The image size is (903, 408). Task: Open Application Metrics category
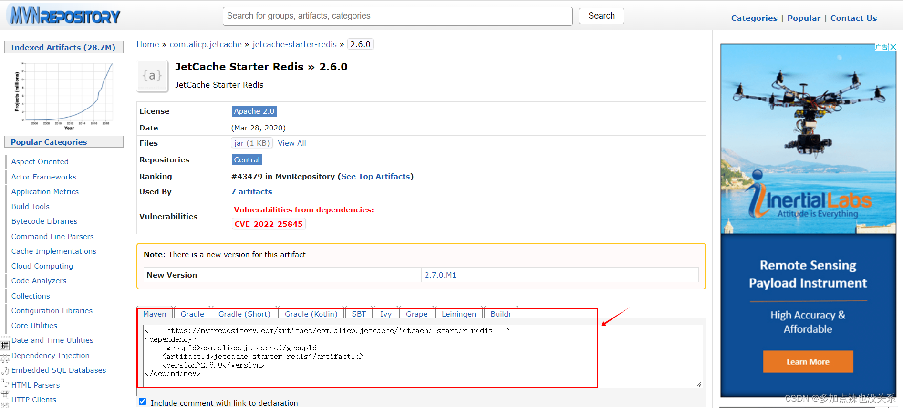45,191
